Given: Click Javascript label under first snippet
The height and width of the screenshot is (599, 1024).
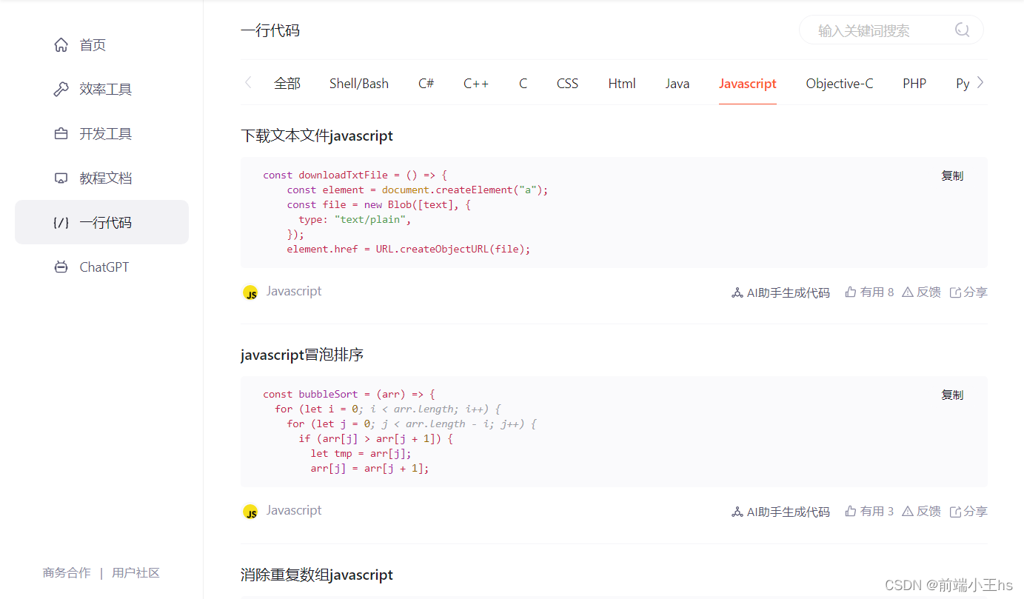Looking at the screenshot, I should pos(294,292).
